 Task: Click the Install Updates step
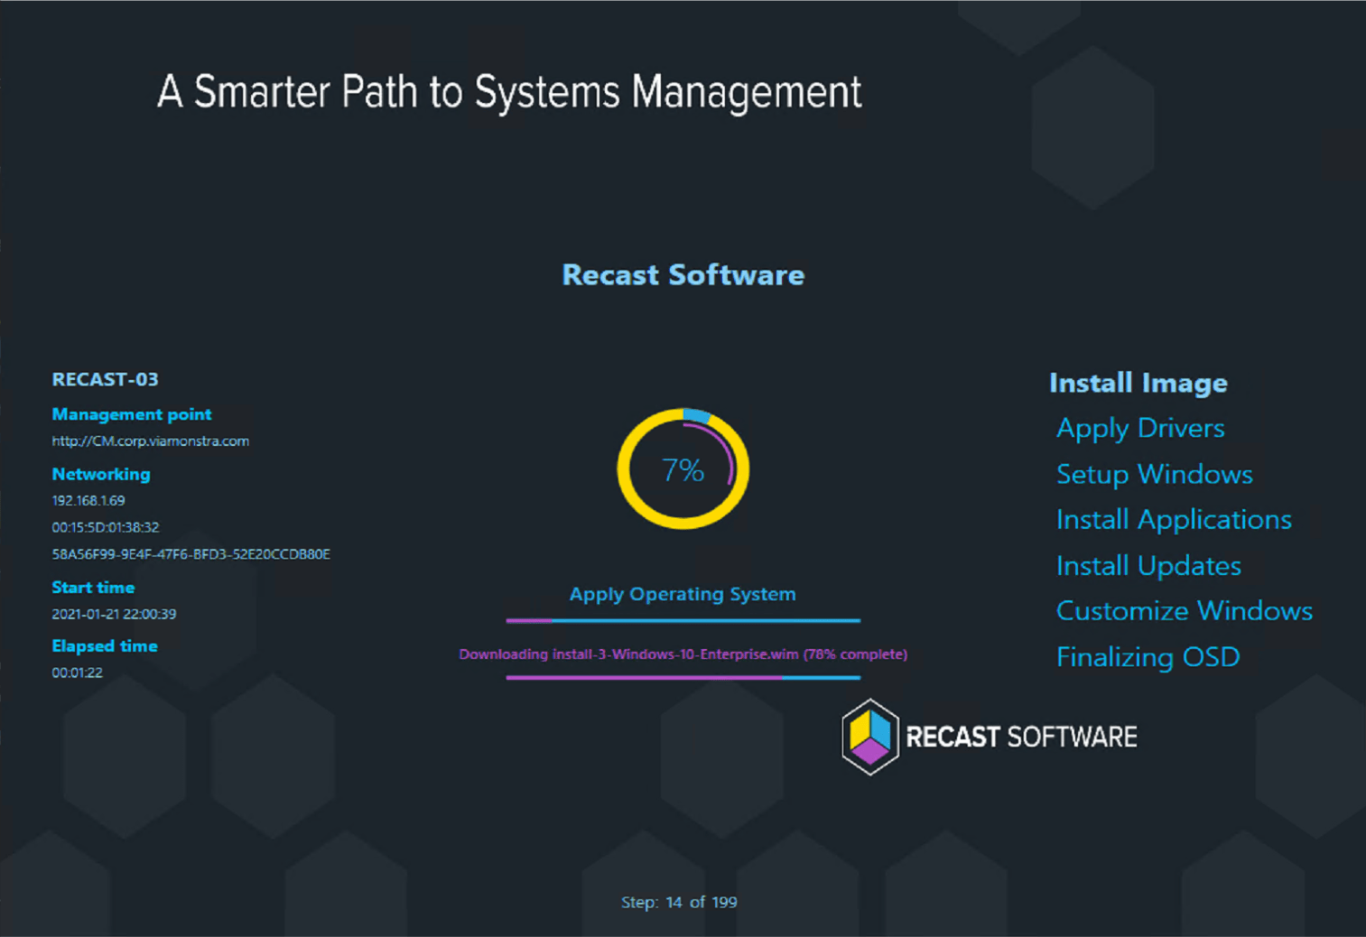(x=1148, y=566)
